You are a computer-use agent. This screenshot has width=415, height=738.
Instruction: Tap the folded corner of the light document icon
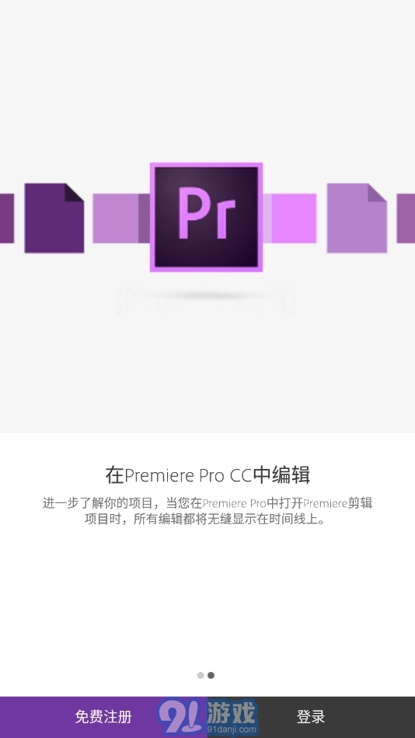coord(378,192)
